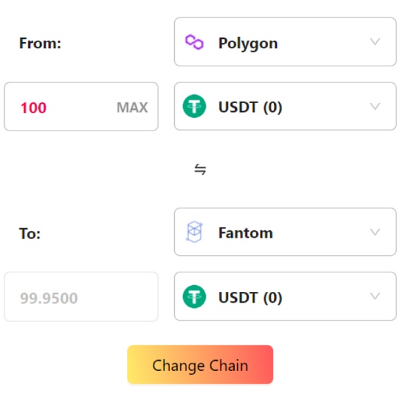This screenshot has width=402, height=395.
Task: Select the Polygon source chain name
Action: tap(248, 44)
